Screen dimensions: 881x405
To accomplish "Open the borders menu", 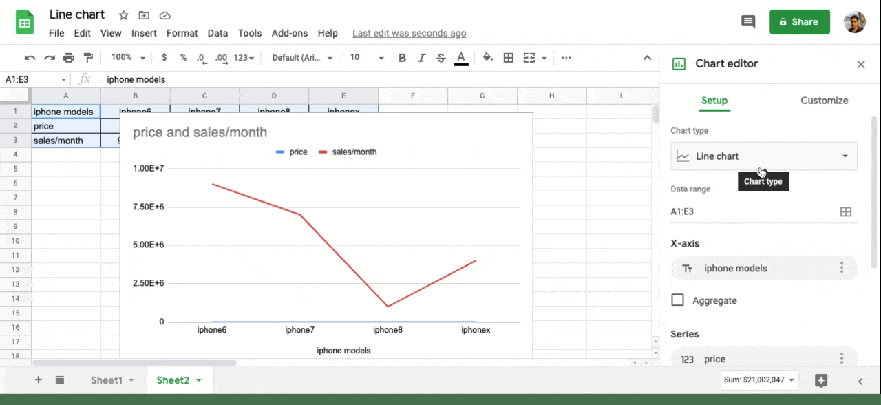I will (x=509, y=58).
